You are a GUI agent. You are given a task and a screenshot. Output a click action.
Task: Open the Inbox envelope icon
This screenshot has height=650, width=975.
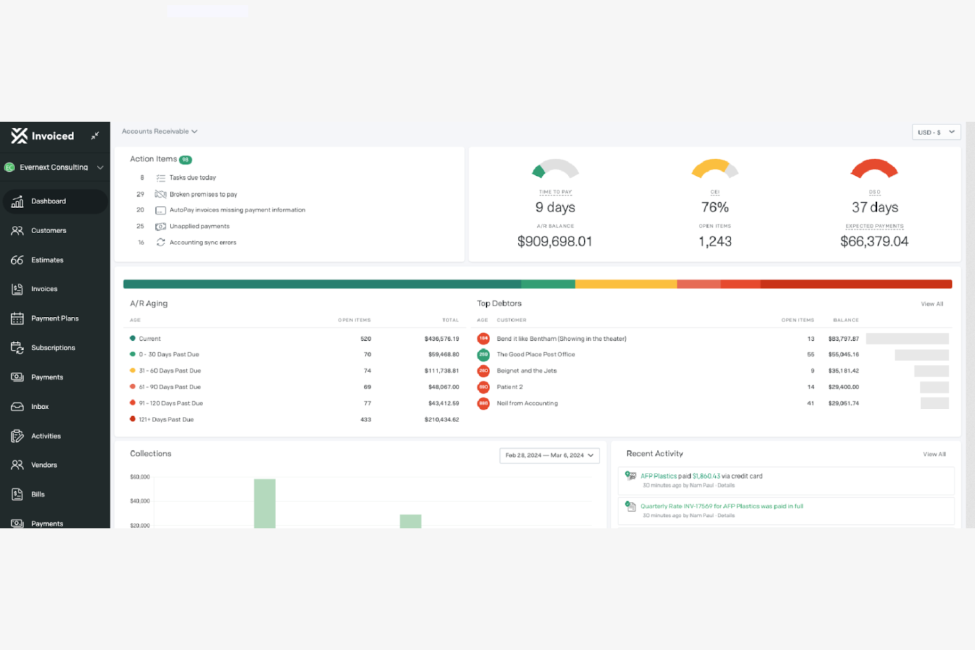(17, 406)
